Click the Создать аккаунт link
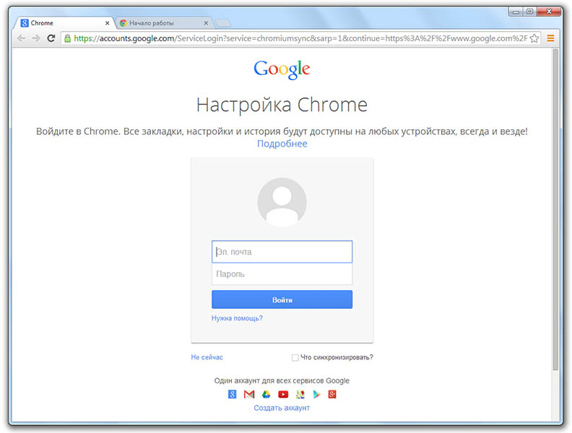The width and height of the screenshot is (572, 433). tap(282, 408)
